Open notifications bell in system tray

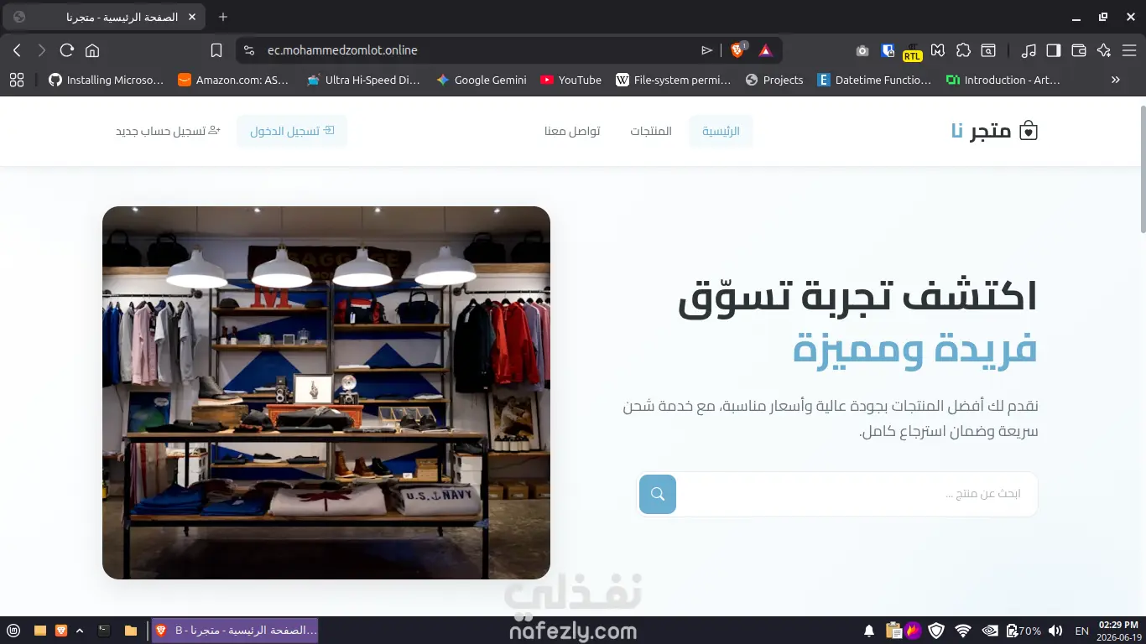(x=869, y=631)
